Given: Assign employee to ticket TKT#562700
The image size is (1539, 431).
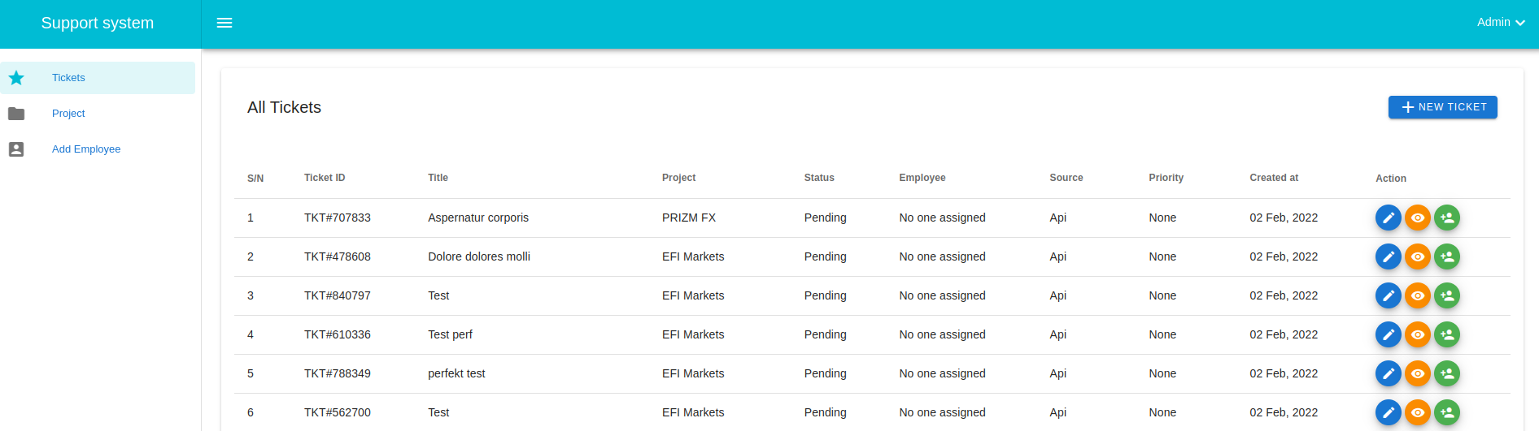Looking at the screenshot, I should click(1446, 412).
